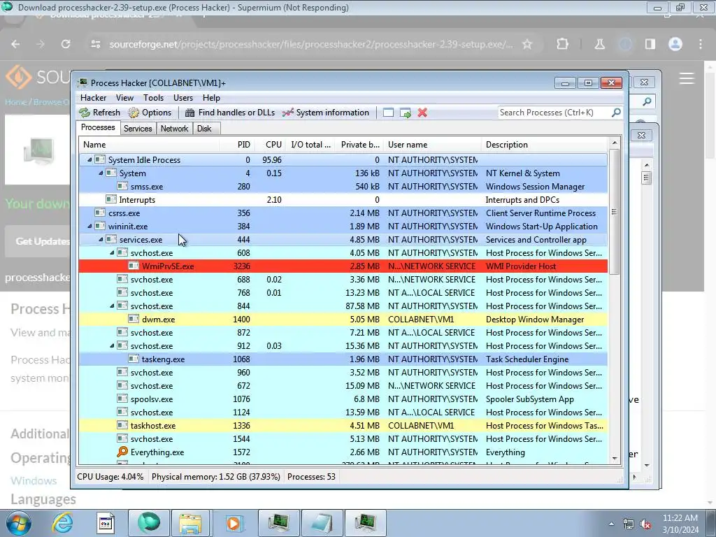Screen dimensions: 716x537
Task: Click the taskeng.exe process icon
Action: pos(134,359)
